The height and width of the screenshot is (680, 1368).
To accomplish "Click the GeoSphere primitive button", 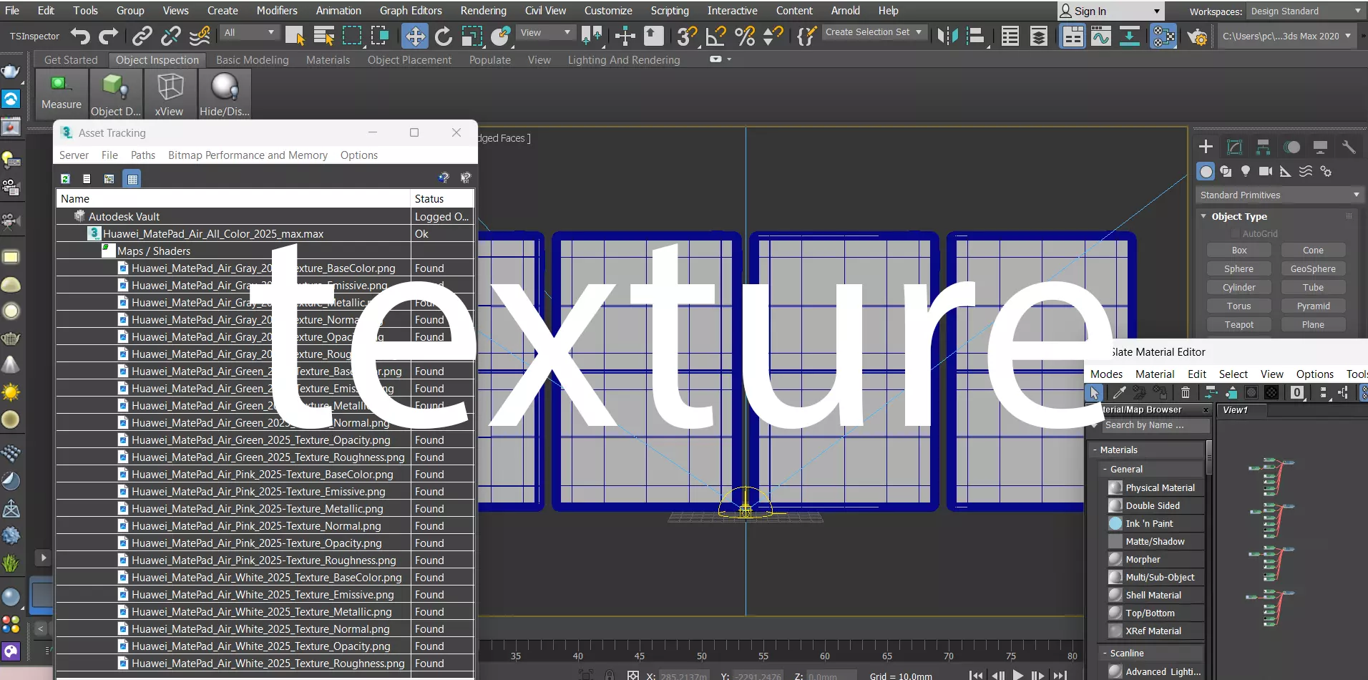I will tap(1313, 269).
